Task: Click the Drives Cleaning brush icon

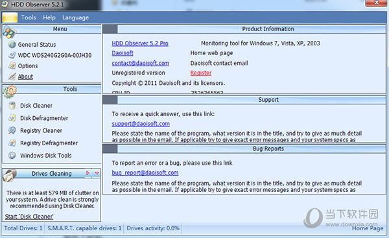Action: [10, 175]
